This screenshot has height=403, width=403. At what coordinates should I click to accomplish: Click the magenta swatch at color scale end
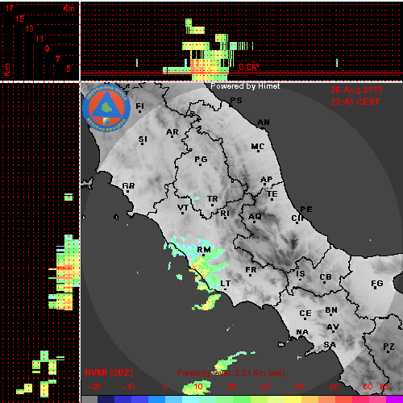(394, 399)
